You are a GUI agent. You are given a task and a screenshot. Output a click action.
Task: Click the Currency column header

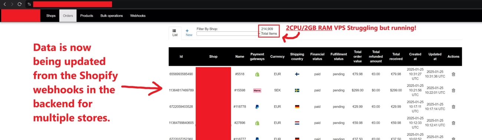(x=277, y=57)
